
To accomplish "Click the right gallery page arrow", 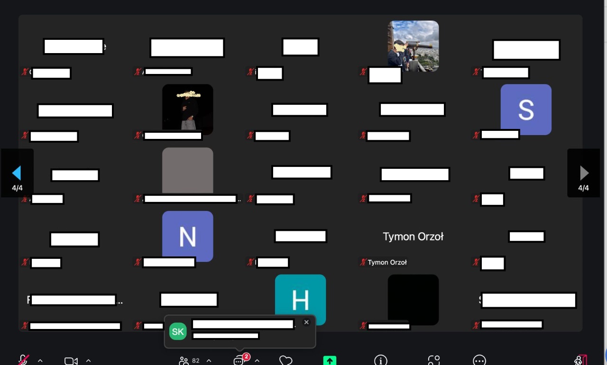I will pos(584,173).
